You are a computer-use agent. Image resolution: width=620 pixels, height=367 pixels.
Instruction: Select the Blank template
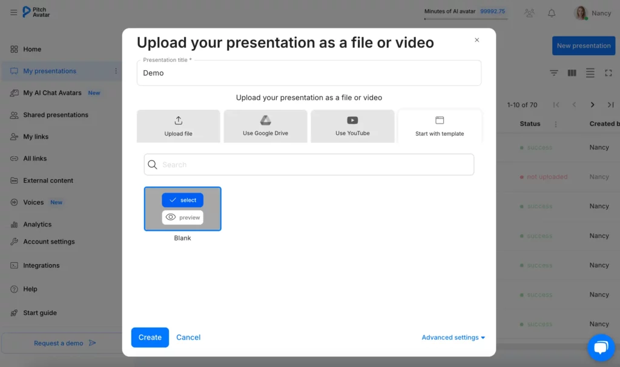click(182, 200)
